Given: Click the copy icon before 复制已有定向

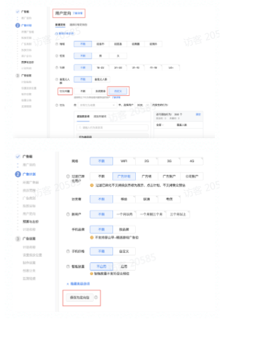Looking at the screenshot, I should click(x=56, y=34).
